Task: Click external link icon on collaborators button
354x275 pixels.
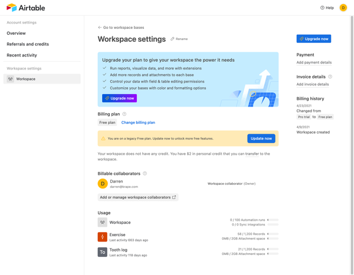Action: point(174,197)
